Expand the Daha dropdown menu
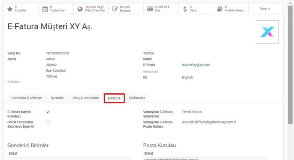294x160 pixels. tap(265, 9)
